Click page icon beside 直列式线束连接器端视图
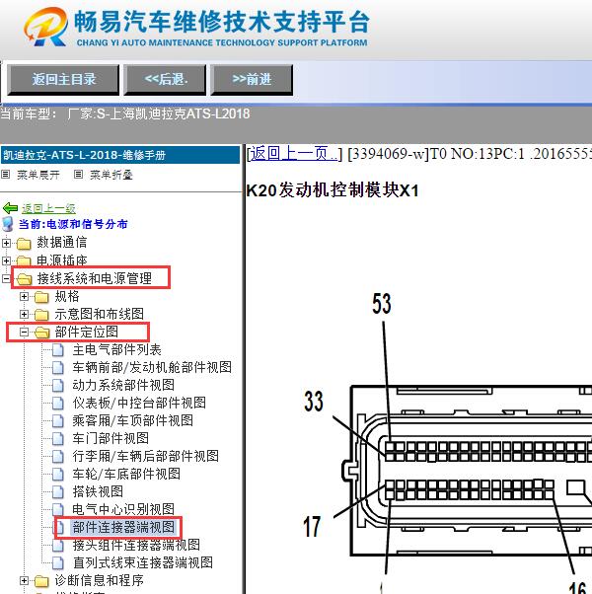Viewport: 592px width, 594px height. click(x=58, y=563)
